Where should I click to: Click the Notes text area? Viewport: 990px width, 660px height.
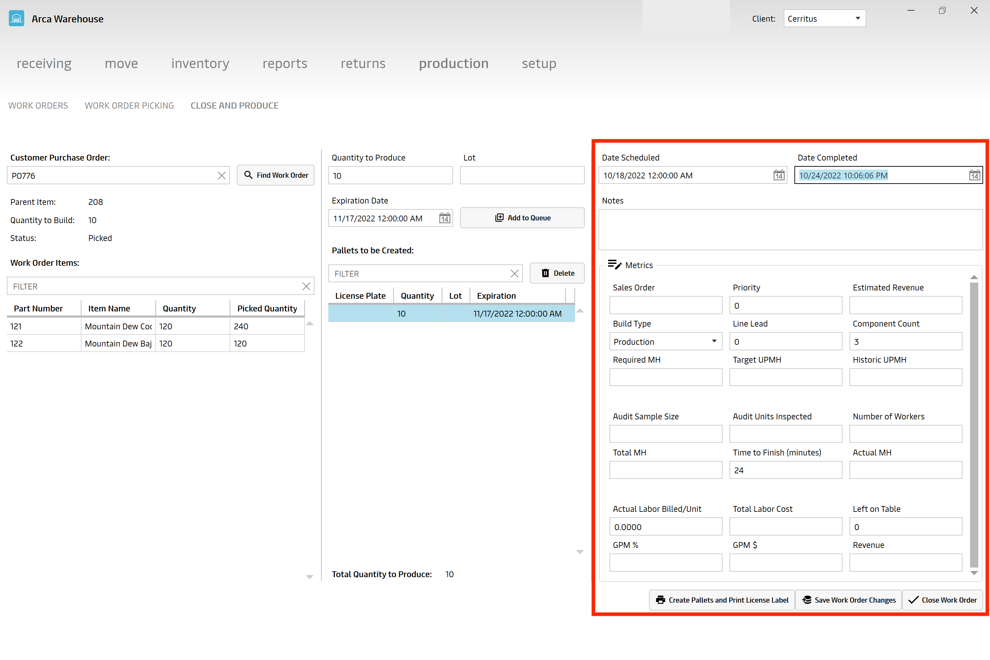791,229
